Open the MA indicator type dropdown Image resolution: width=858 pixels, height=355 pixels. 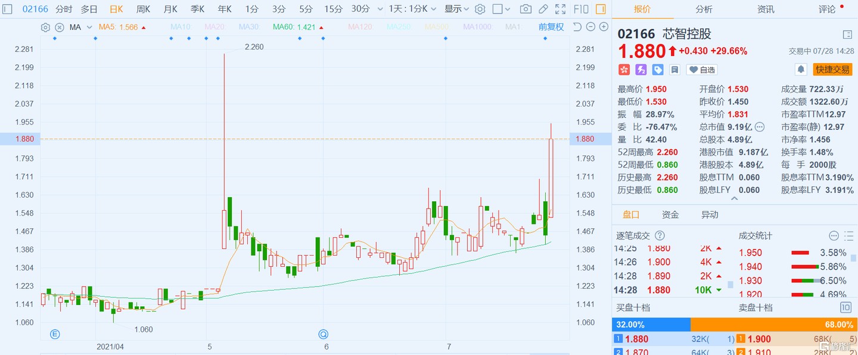(80, 27)
